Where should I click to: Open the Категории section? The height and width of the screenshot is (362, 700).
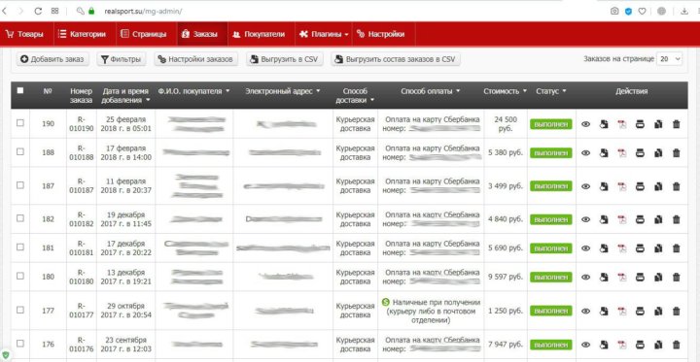tap(85, 34)
